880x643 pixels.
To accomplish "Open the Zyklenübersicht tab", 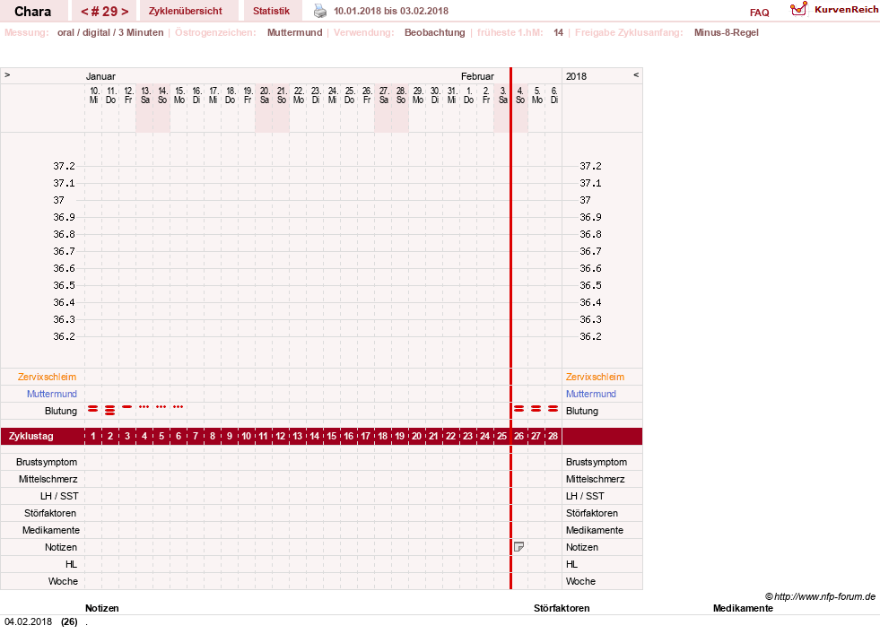I will [x=185, y=11].
